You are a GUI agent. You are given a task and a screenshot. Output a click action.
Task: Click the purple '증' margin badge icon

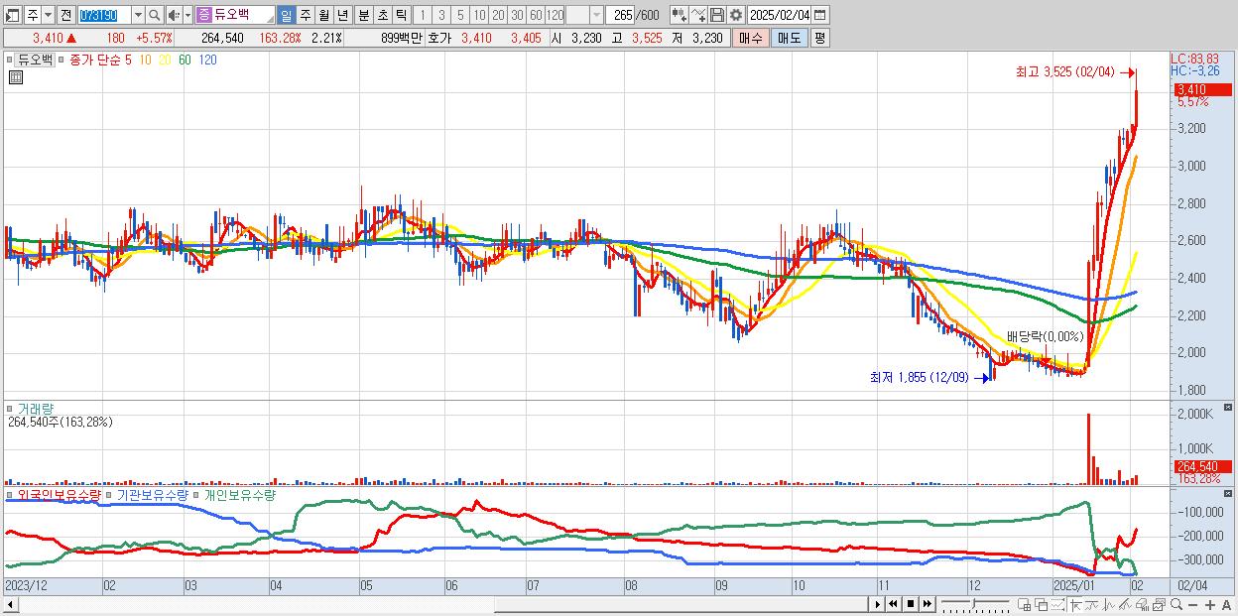[203, 15]
